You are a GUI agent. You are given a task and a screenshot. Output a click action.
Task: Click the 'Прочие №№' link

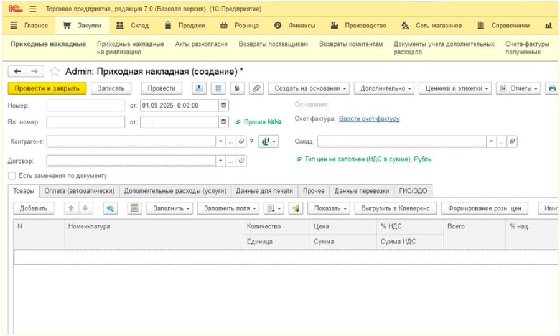263,122
